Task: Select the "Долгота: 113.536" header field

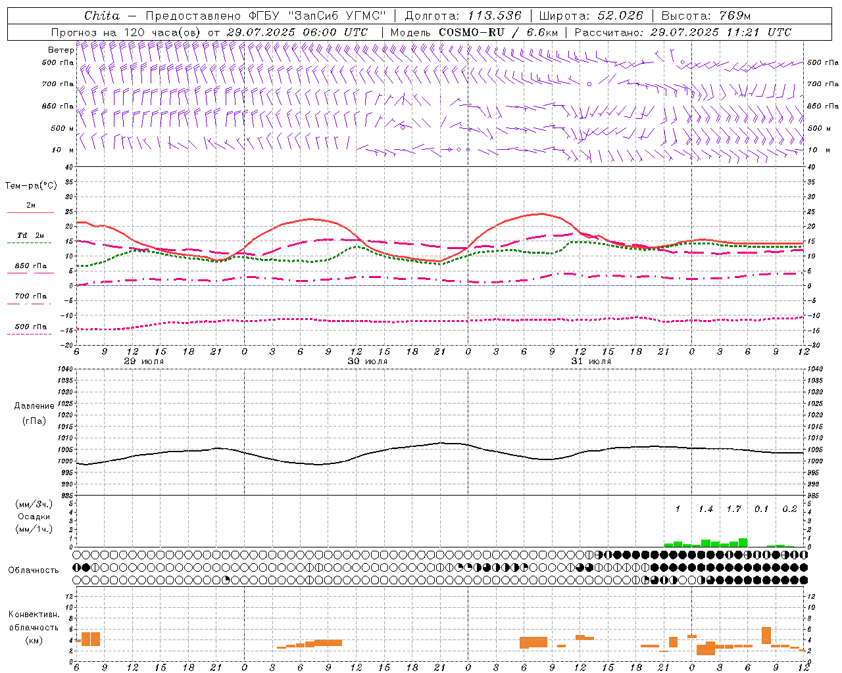Action: pos(463,15)
